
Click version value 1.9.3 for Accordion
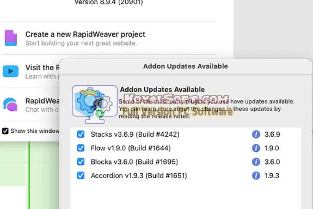click(272, 176)
